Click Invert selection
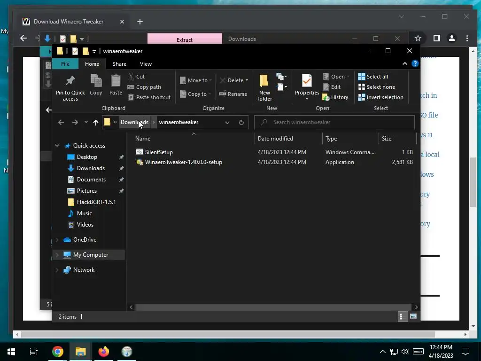The width and height of the screenshot is (481, 361). coord(380,97)
